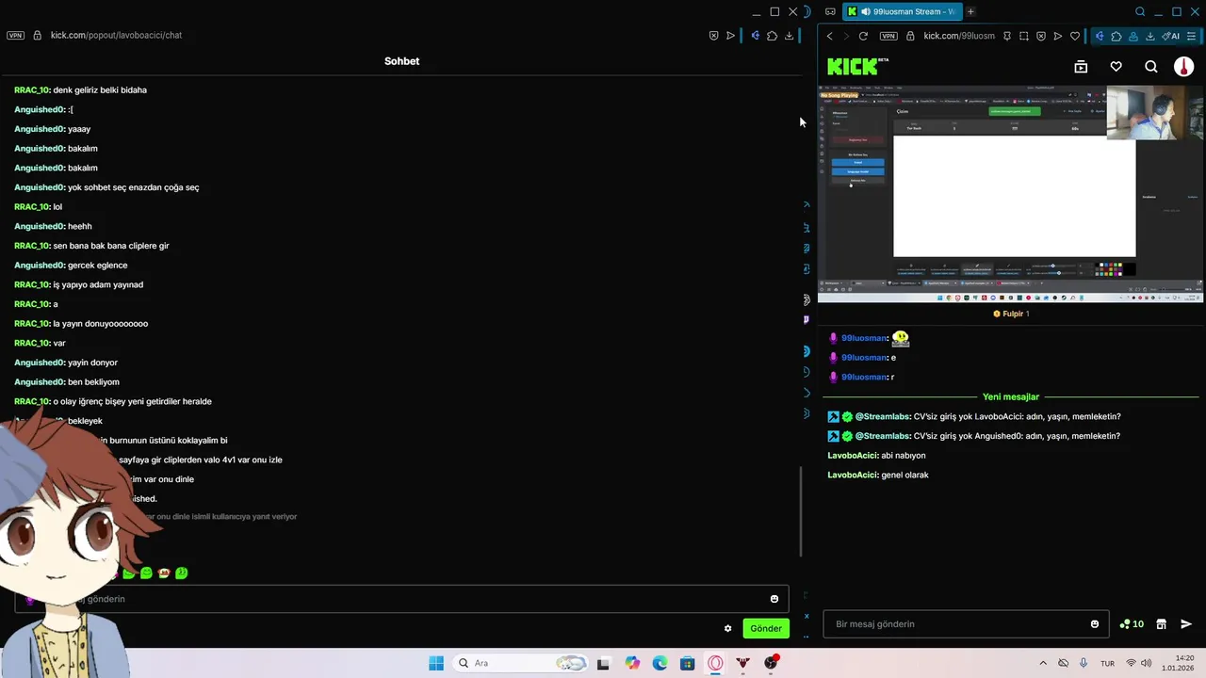The width and height of the screenshot is (1206, 678).
Task: Open the Kick profile avatar menu
Action: click(1183, 67)
